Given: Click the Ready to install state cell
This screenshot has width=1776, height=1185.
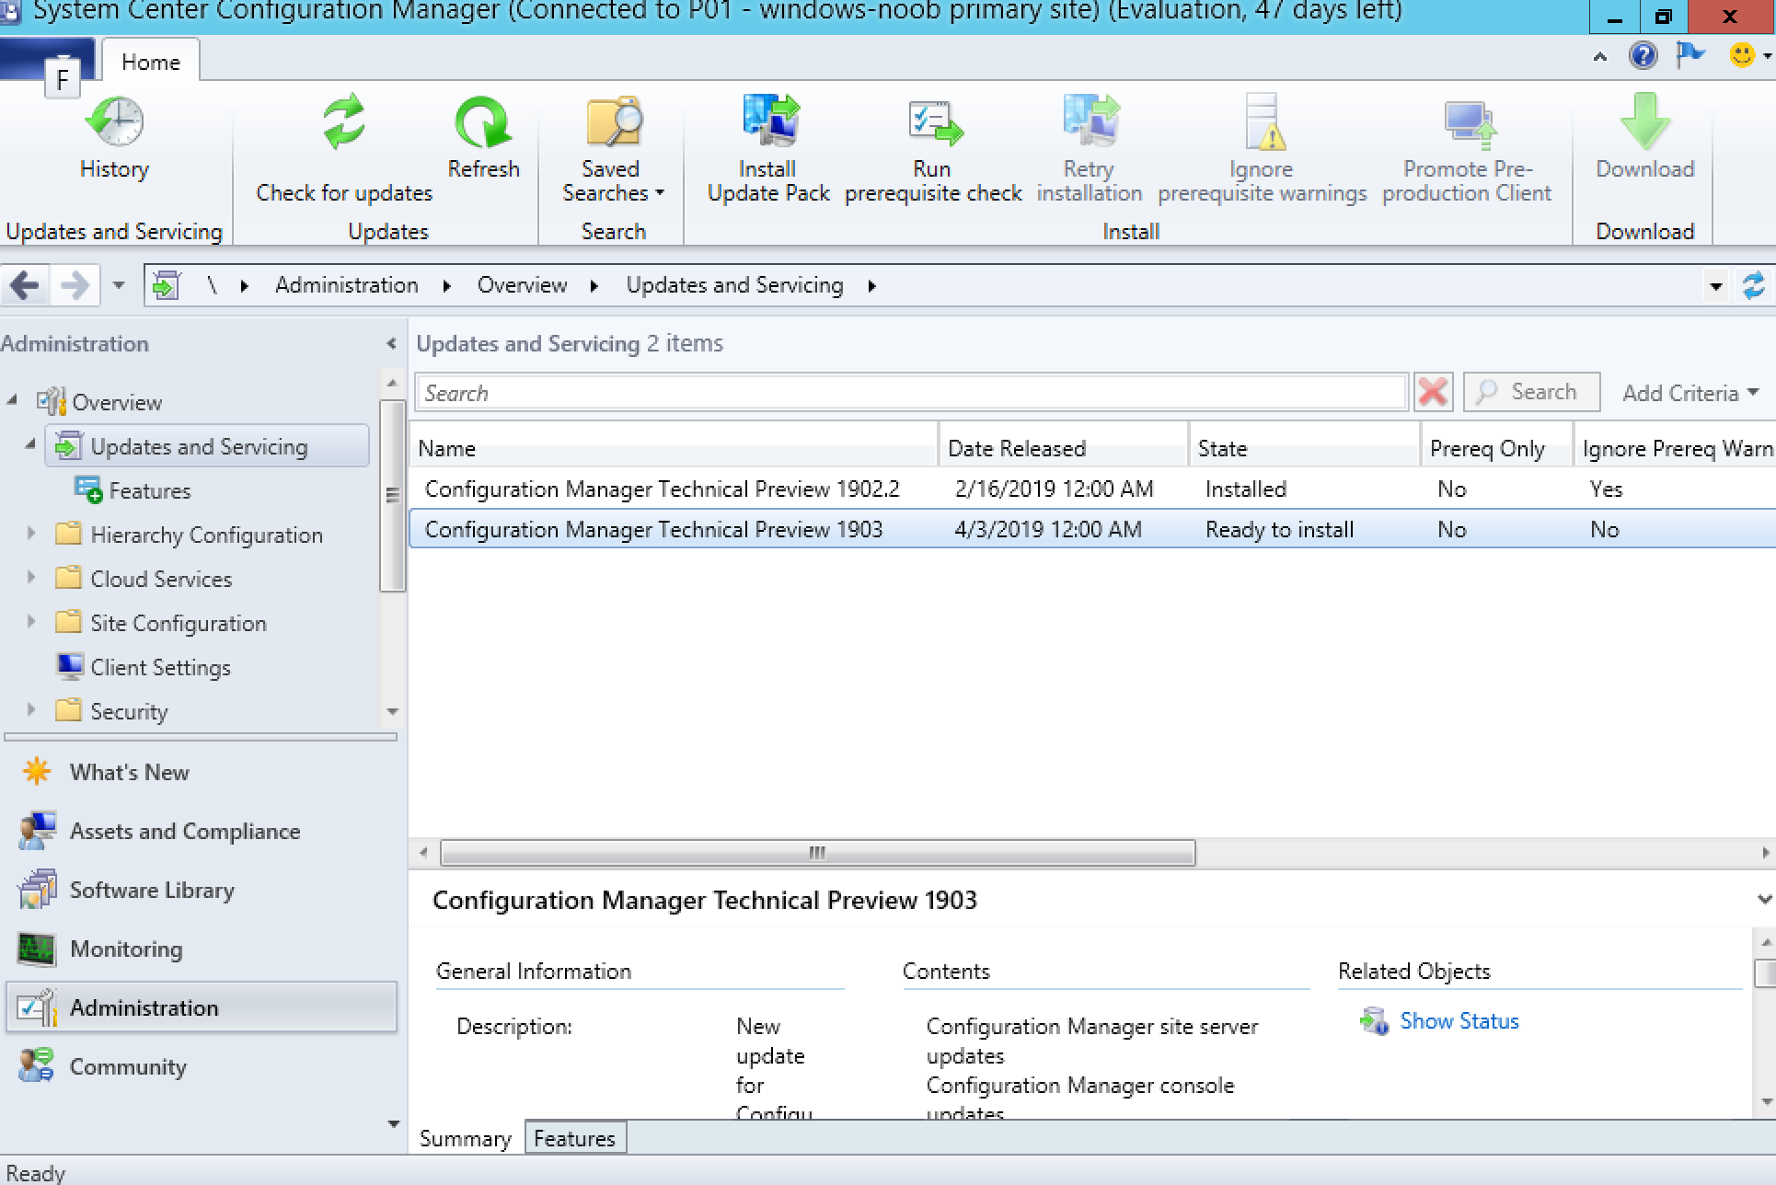Looking at the screenshot, I should point(1279,529).
